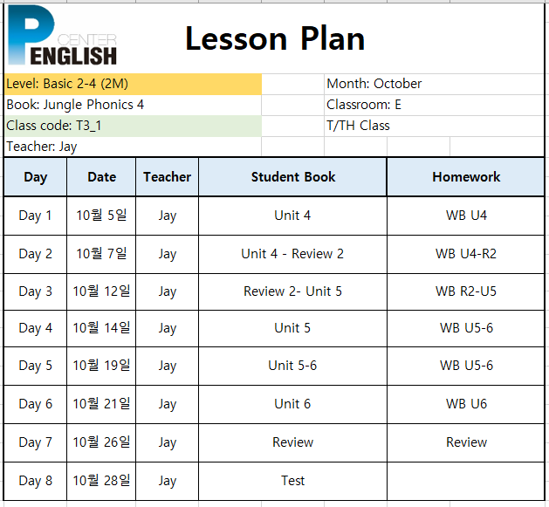Click the Day column header
This screenshot has height=507, width=549.
click(36, 177)
